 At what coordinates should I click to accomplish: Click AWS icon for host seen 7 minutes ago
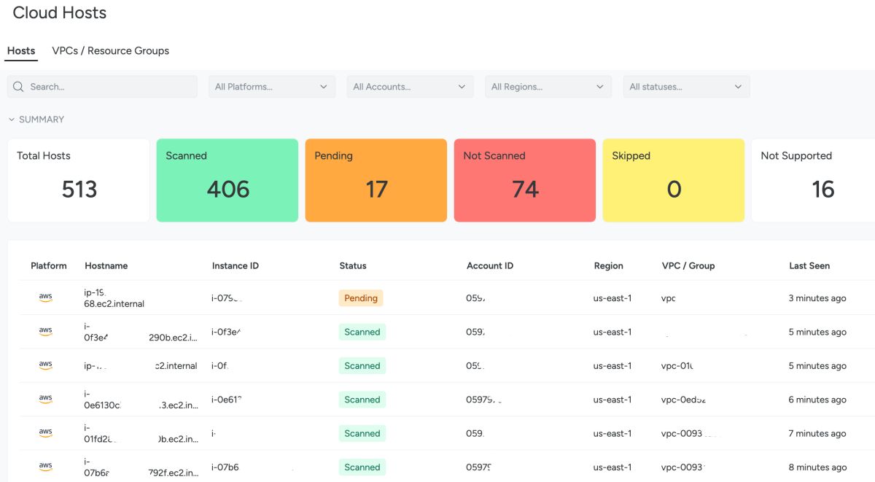(x=45, y=432)
